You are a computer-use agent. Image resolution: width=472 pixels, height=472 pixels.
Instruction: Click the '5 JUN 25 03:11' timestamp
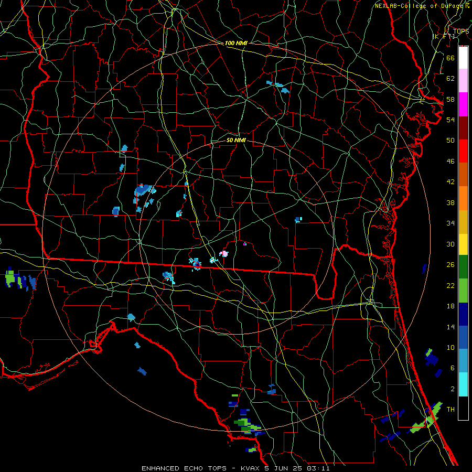pyautogui.click(x=297, y=468)
